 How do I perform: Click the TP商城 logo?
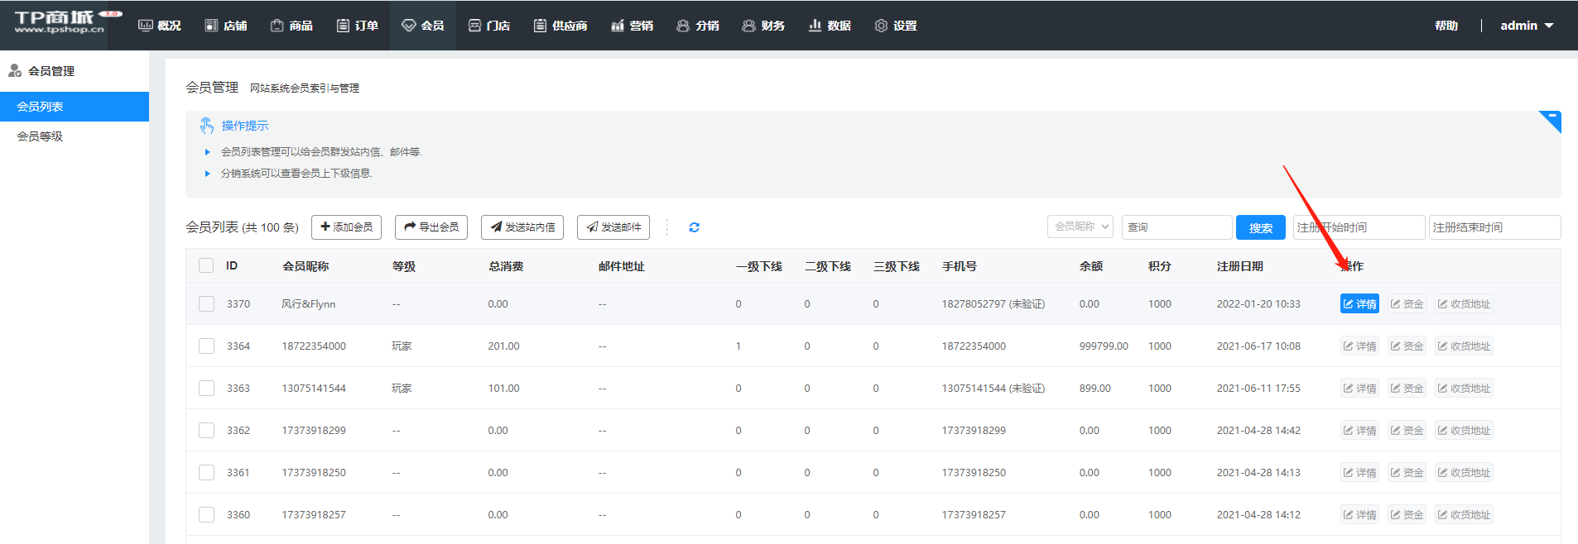[60, 22]
